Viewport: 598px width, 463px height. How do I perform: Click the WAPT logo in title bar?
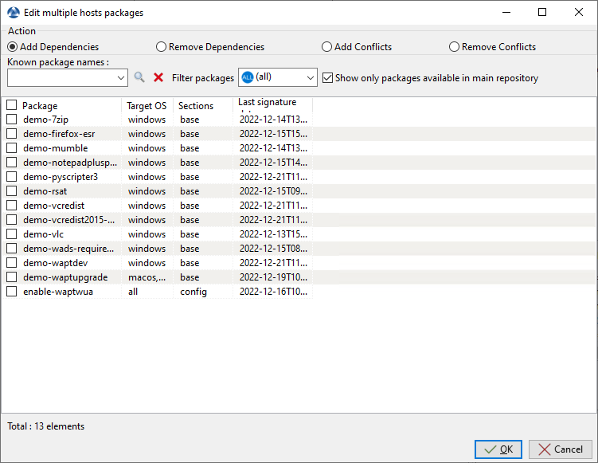tap(13, 13)
